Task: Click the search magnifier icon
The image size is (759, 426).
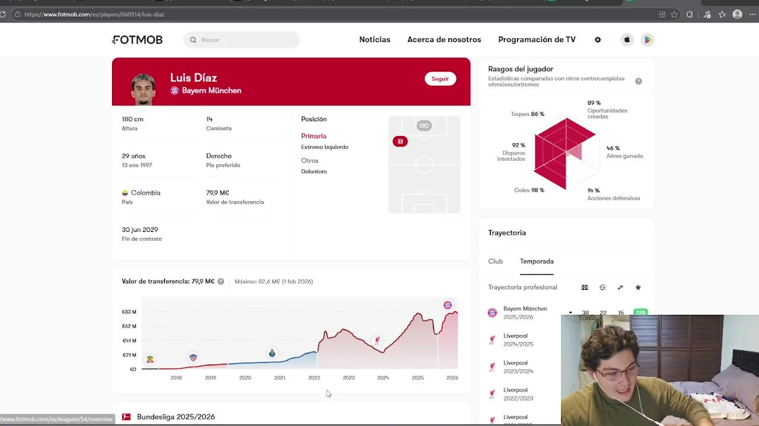Action: pos(193,40)
